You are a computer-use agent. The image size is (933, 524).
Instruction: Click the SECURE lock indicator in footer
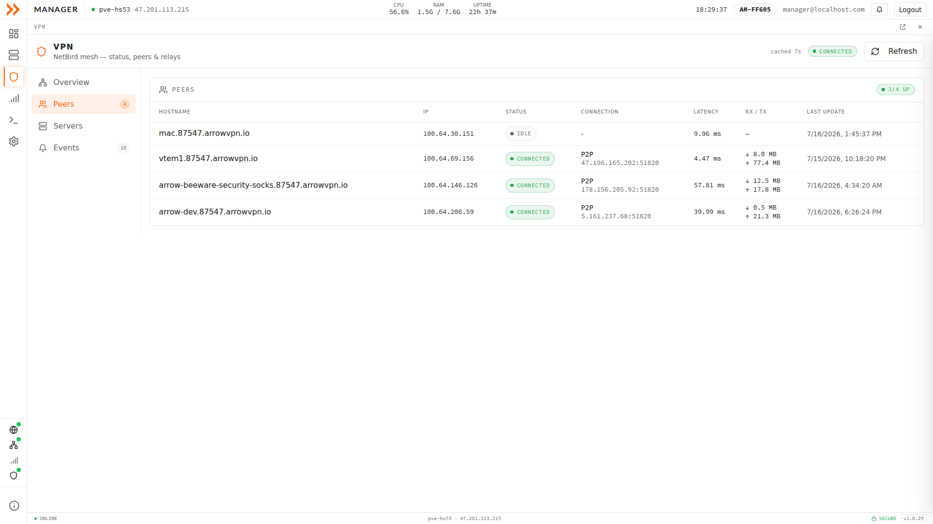883,519
